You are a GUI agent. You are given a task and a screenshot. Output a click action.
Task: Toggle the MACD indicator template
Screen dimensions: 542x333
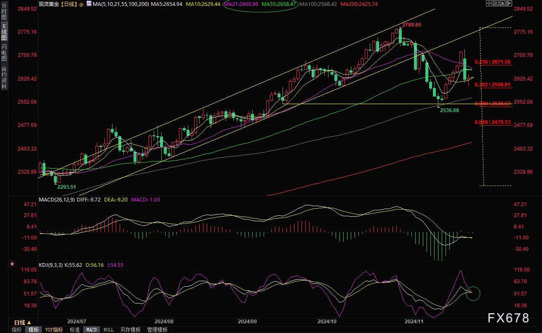tap(91, 330)
